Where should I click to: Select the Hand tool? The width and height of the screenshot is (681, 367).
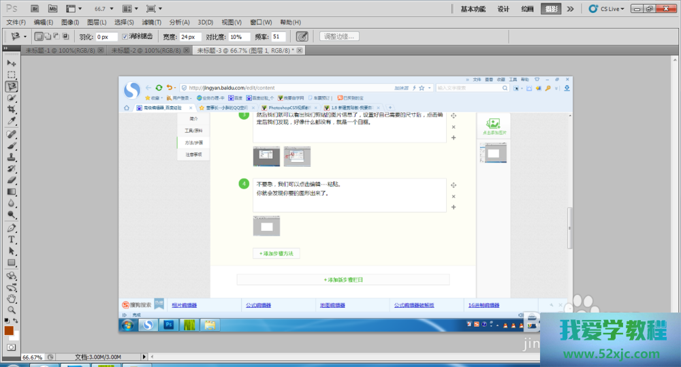coord(12,298)
